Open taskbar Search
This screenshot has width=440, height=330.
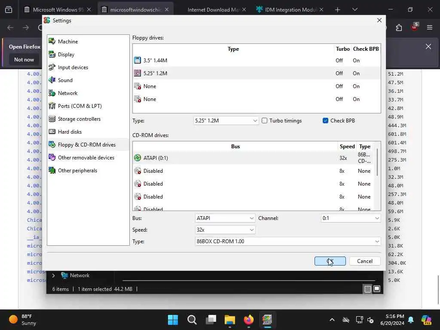click(x=192, y=320)
